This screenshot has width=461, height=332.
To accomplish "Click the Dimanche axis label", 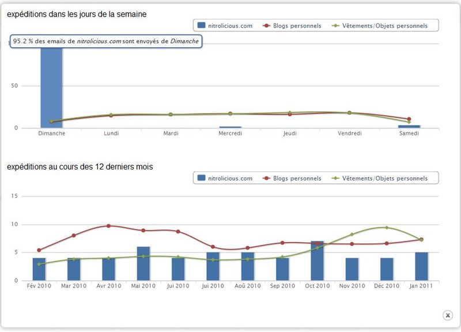I will click(x=51, y=133).
